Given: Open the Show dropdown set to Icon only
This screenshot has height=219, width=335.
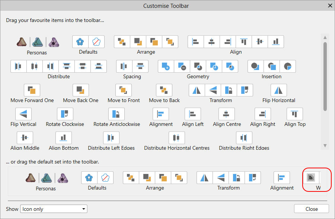Looking at the screenshot, I should [x=54, y=209].
